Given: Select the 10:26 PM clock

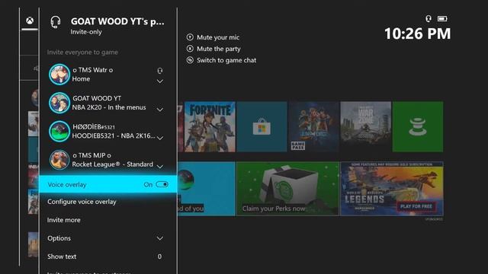Looking at the screenshot, I should pyautogui.click(x=417, y=33).
